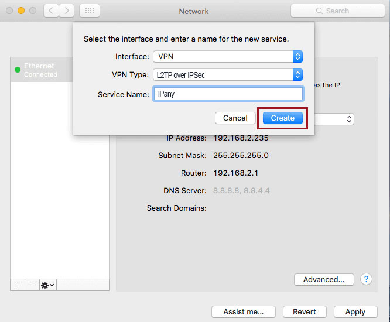Viewport: 390px width, 322px height.
Task: Open the gear action menu
Action: click(47, 285)
